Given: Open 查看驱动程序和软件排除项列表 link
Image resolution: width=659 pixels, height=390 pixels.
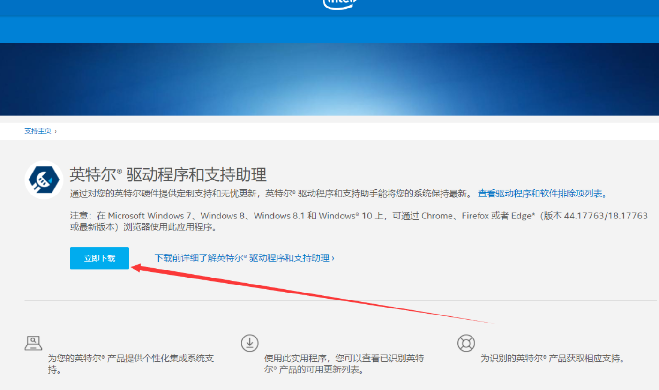Looking at the screenshot, I should 543,194.
